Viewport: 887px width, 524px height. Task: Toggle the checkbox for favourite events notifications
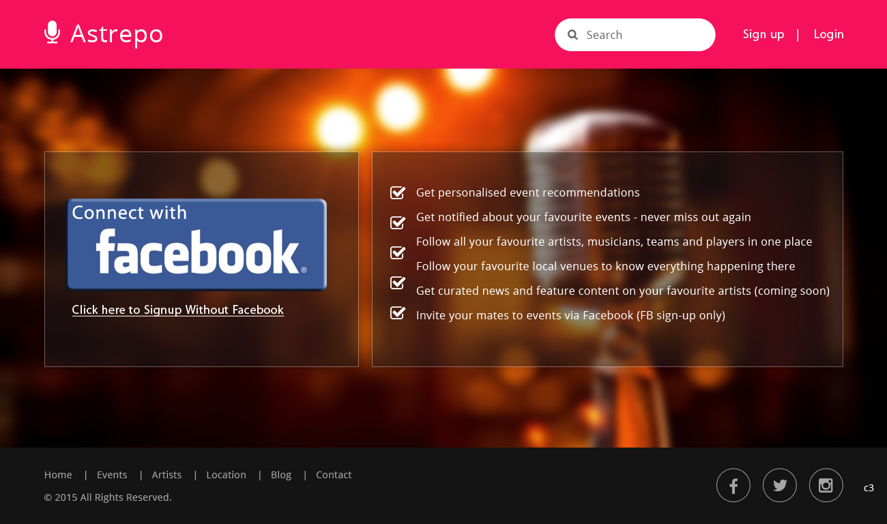(398, 222)
